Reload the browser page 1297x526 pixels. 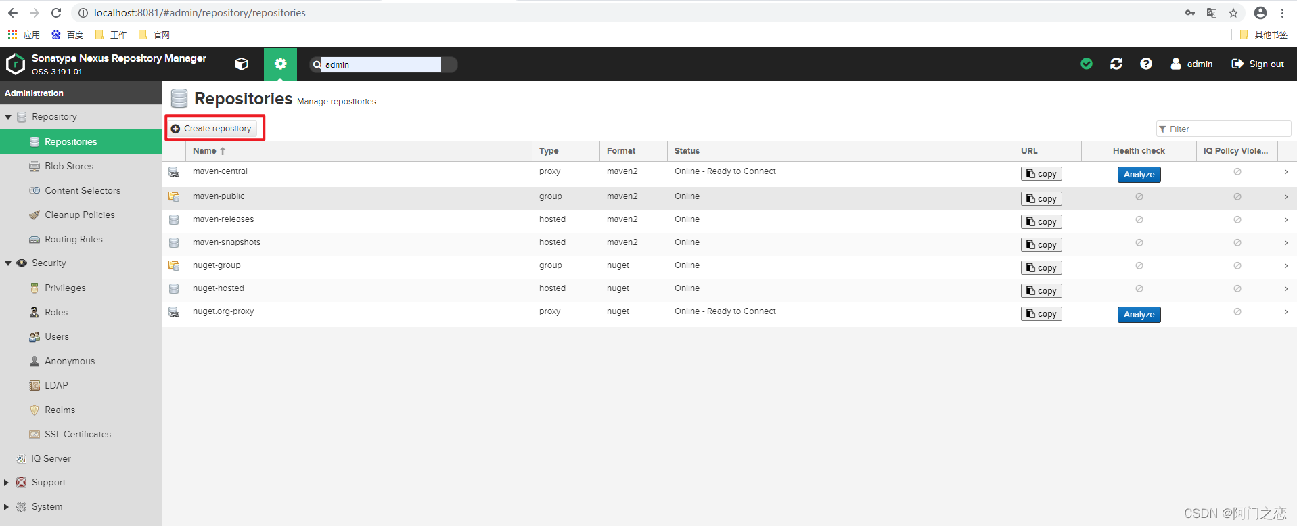[x=56, y=13]
